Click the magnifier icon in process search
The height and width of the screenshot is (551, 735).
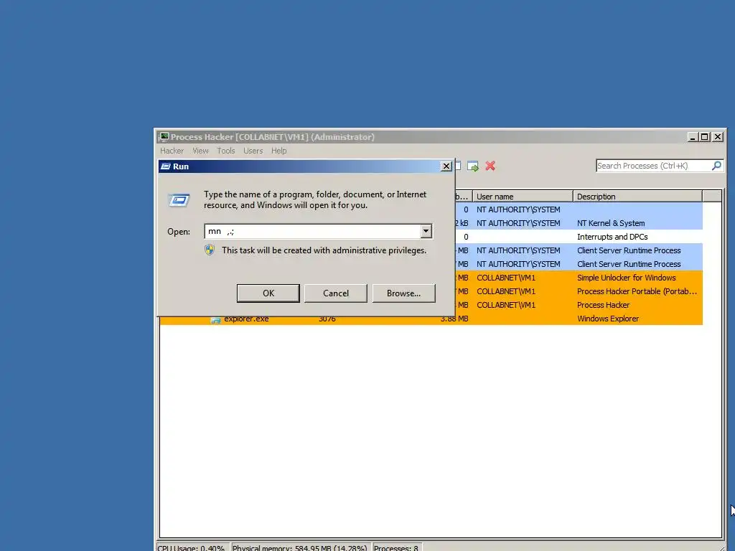click(x=716, y=166)
